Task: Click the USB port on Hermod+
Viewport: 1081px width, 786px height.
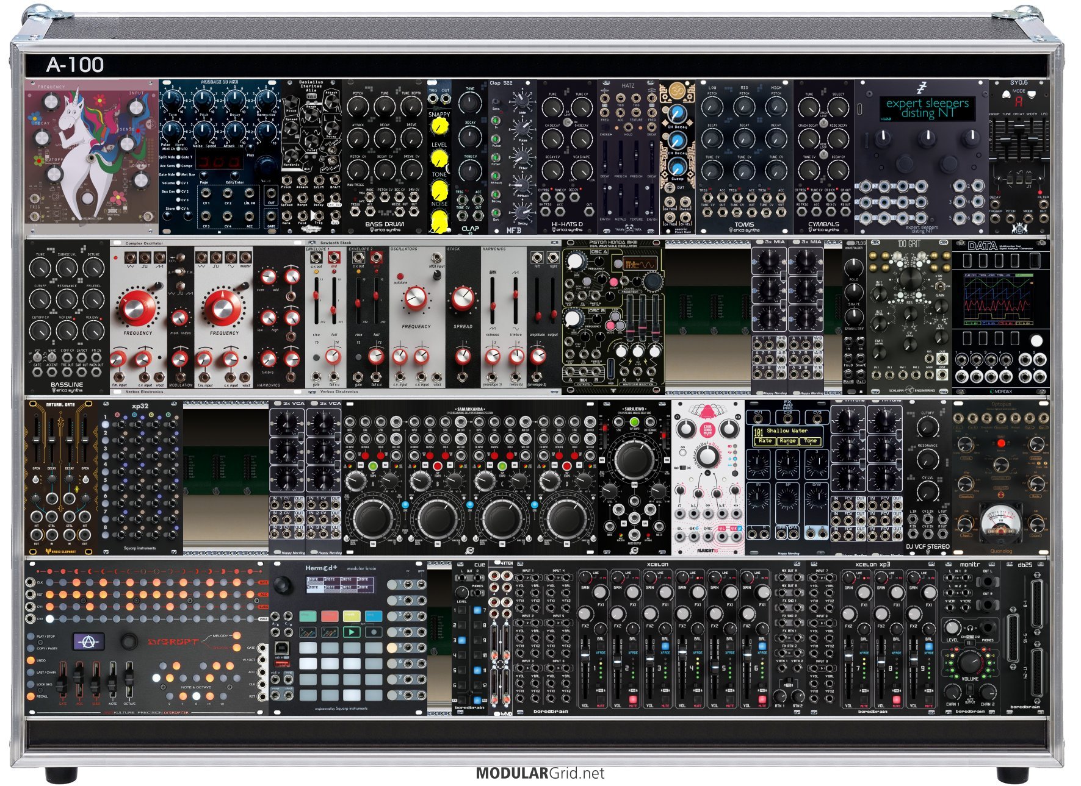Action: point(282,646)
